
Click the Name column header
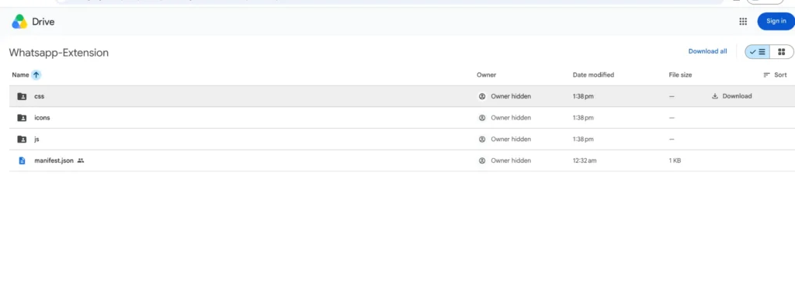(20, 75)
